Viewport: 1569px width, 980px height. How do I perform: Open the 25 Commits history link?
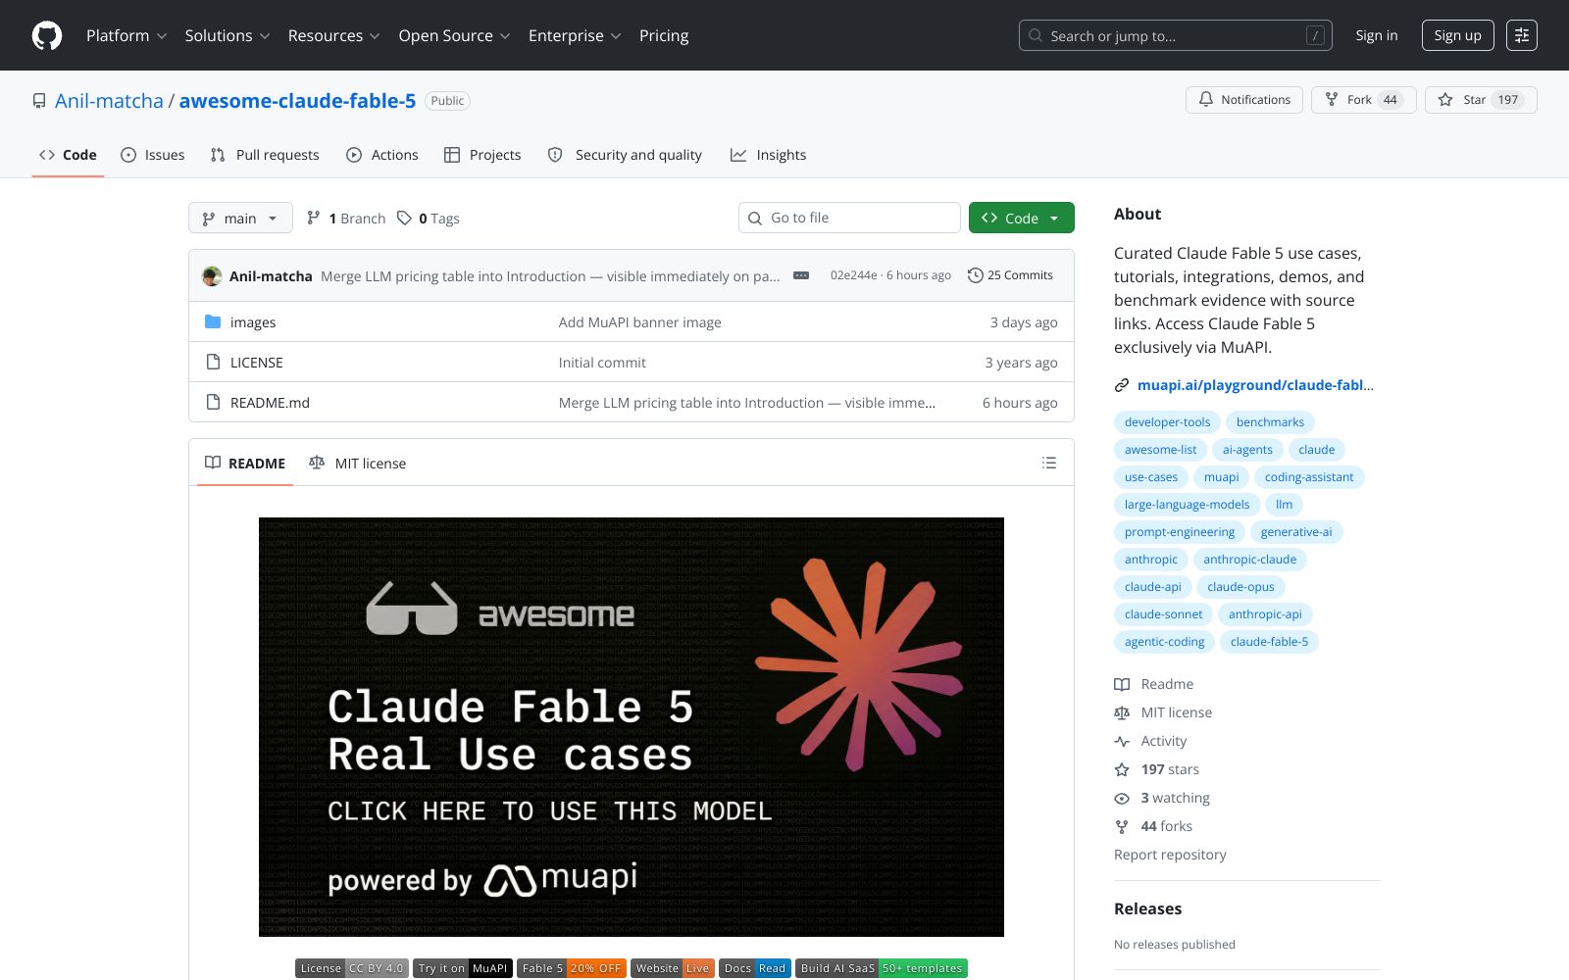1010,275
